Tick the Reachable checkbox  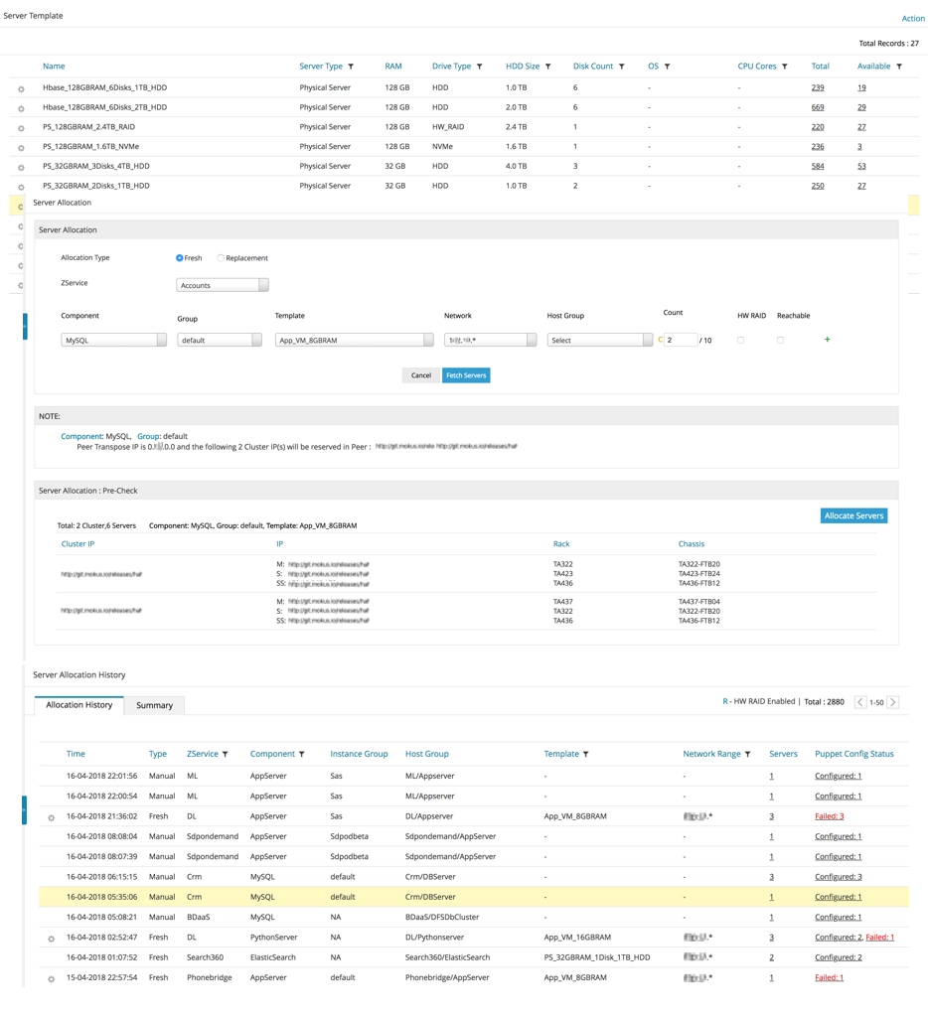780,341
